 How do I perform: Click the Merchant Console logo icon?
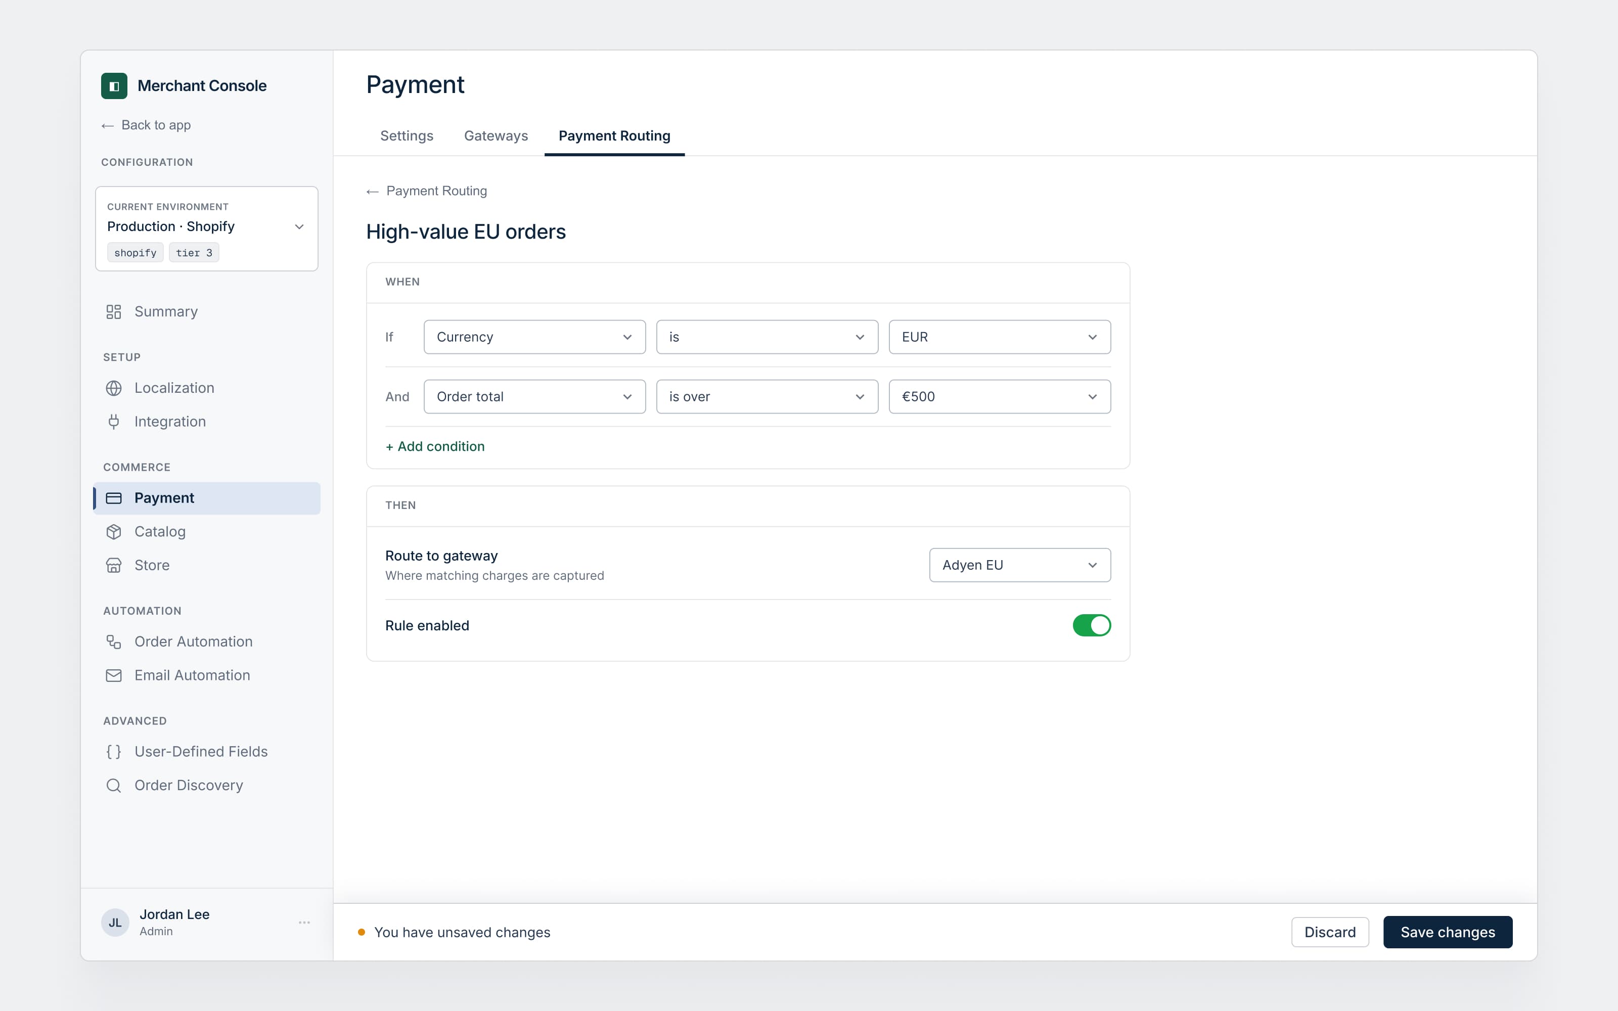(114, 85)
